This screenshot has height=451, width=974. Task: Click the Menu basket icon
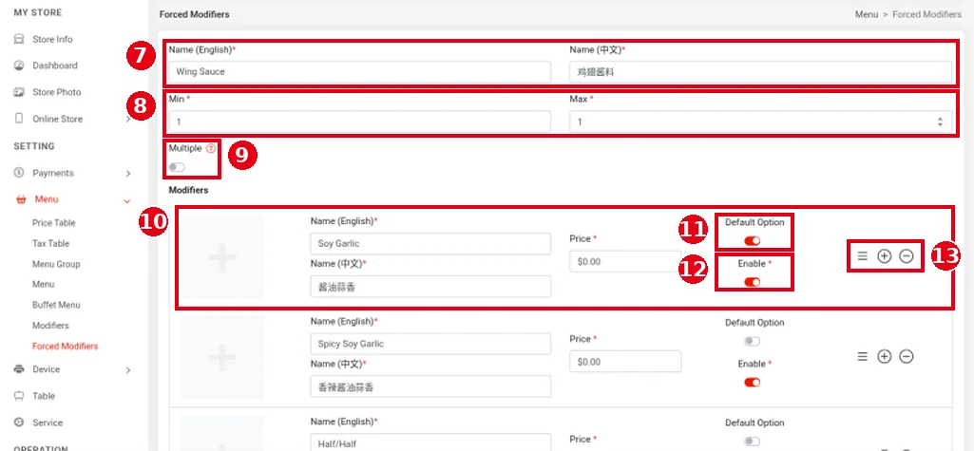[x=21, y=199]
